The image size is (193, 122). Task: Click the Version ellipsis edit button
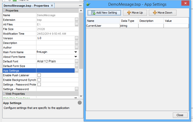(x=76, y=38)
